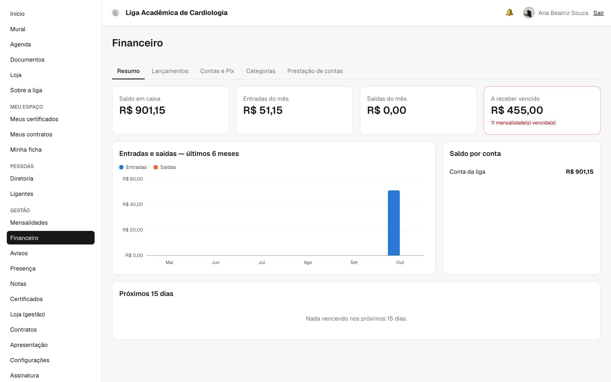Open Sobre a liga page

pyautogui.click(x=51, y=90)
